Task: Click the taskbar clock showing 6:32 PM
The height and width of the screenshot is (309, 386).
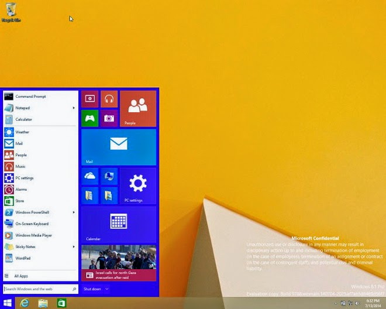Action: (x=373, y=303)
